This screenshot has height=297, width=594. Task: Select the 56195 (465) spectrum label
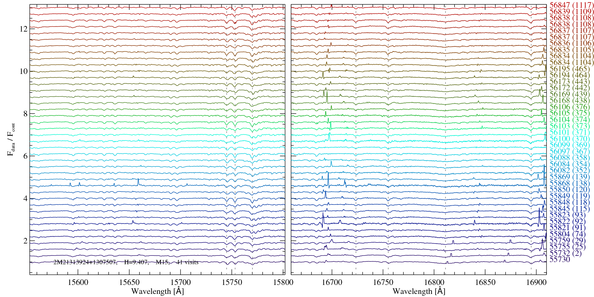coord(569,69)
